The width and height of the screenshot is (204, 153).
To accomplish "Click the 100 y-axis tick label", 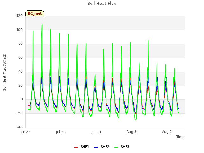I will tap(19, 30).
